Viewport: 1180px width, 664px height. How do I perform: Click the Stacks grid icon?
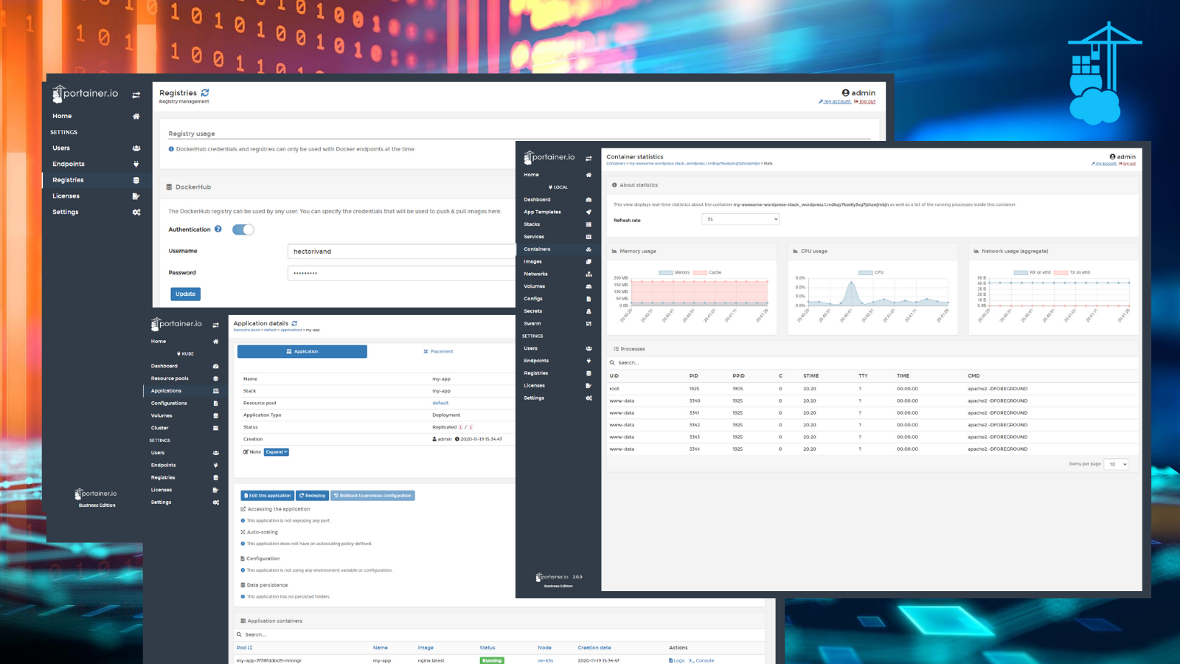coord(589,224)
